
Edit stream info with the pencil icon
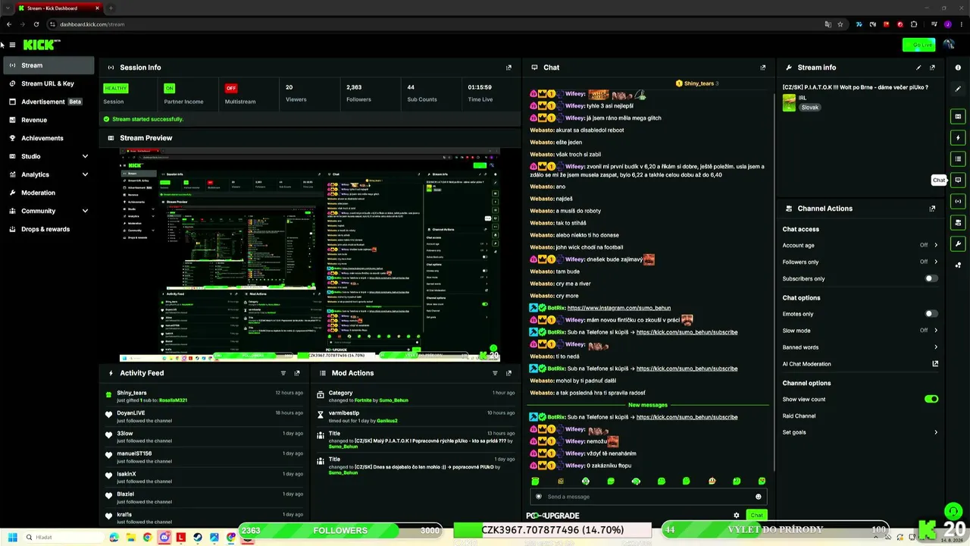coord(918,67)
